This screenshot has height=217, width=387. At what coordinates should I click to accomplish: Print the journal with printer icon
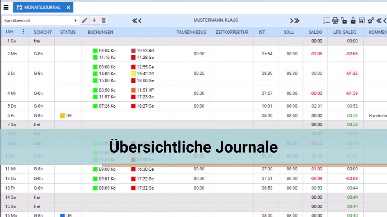pyautogui.click(x=335, y=20)
